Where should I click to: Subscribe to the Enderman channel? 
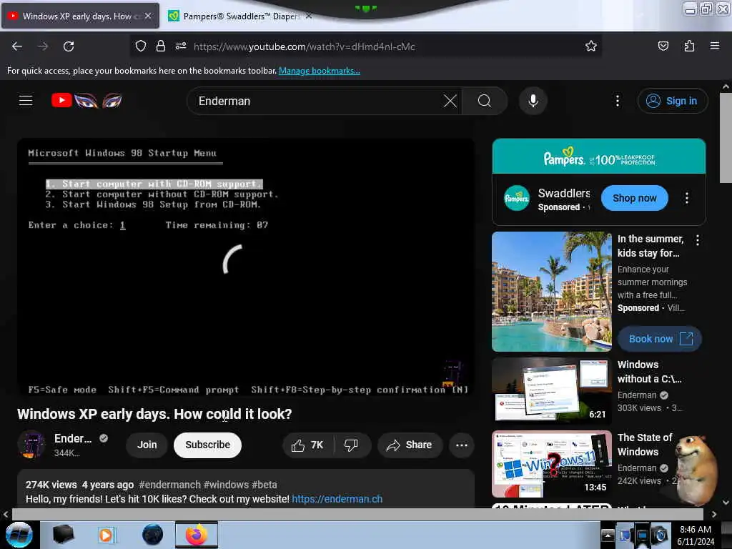click(x=208, y=445)
